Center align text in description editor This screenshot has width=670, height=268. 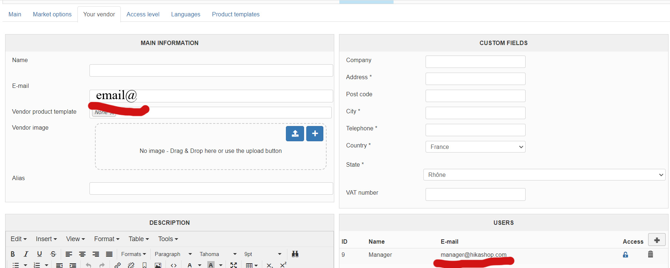pyautogui.click(x=82, y=254)
